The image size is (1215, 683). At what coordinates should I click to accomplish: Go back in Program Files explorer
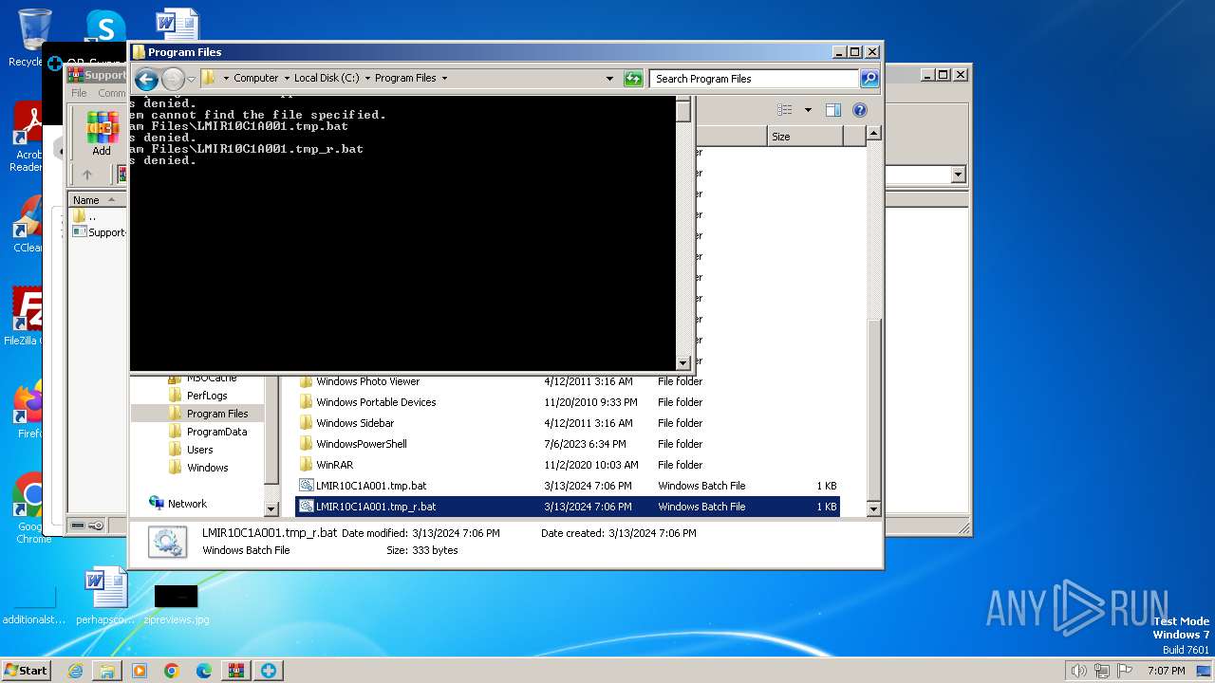146,79
